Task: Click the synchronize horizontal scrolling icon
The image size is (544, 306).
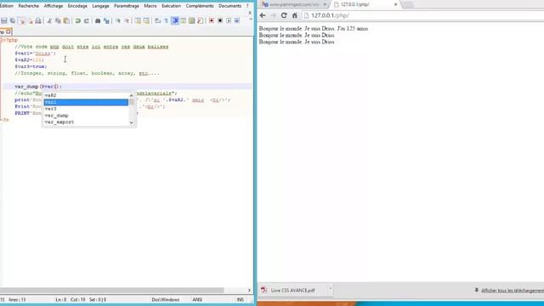Action: coord(146,20)
